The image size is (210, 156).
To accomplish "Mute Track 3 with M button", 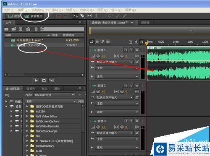I will 126,121.
